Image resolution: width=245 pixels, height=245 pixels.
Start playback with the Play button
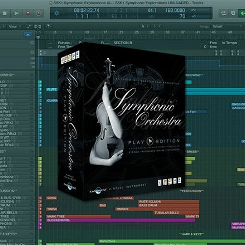pyautogui.click(x=16, y=13)
